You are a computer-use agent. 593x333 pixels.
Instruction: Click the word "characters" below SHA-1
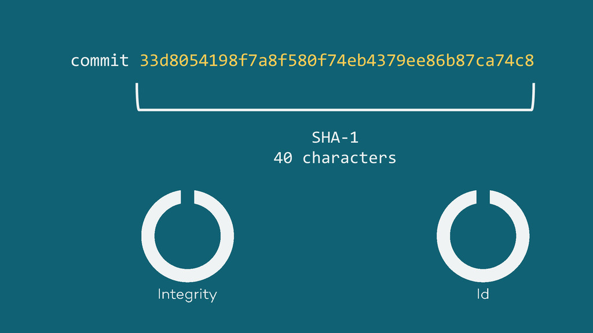[349, 157]
